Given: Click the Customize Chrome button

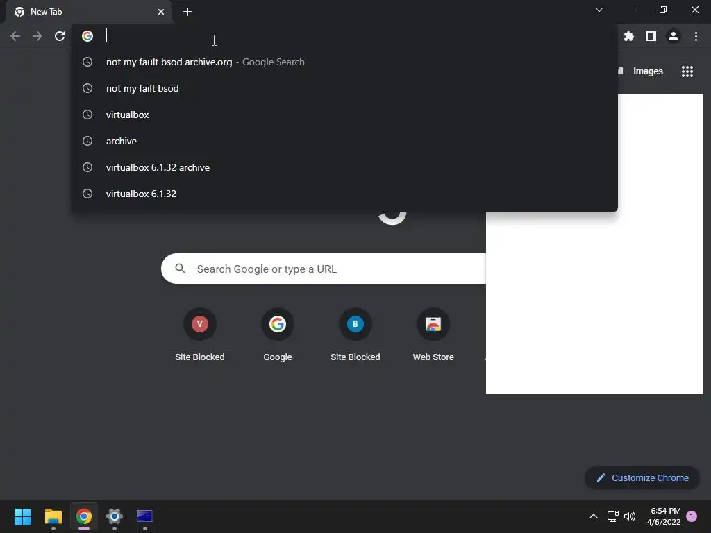Looking at the screenshot, I should (x=642, y=477).
